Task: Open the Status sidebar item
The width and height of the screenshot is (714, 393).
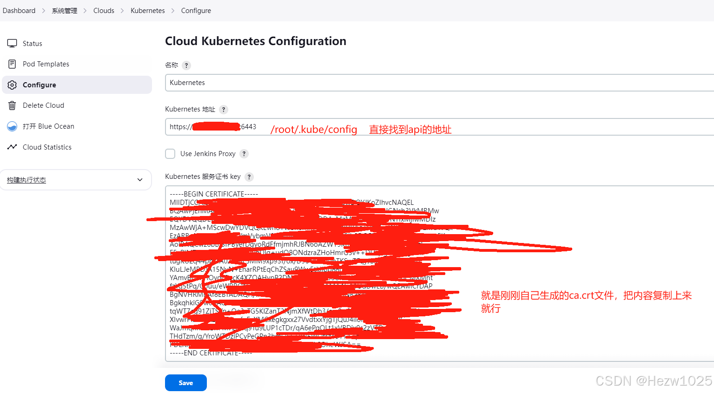Action: coord(77,43)
